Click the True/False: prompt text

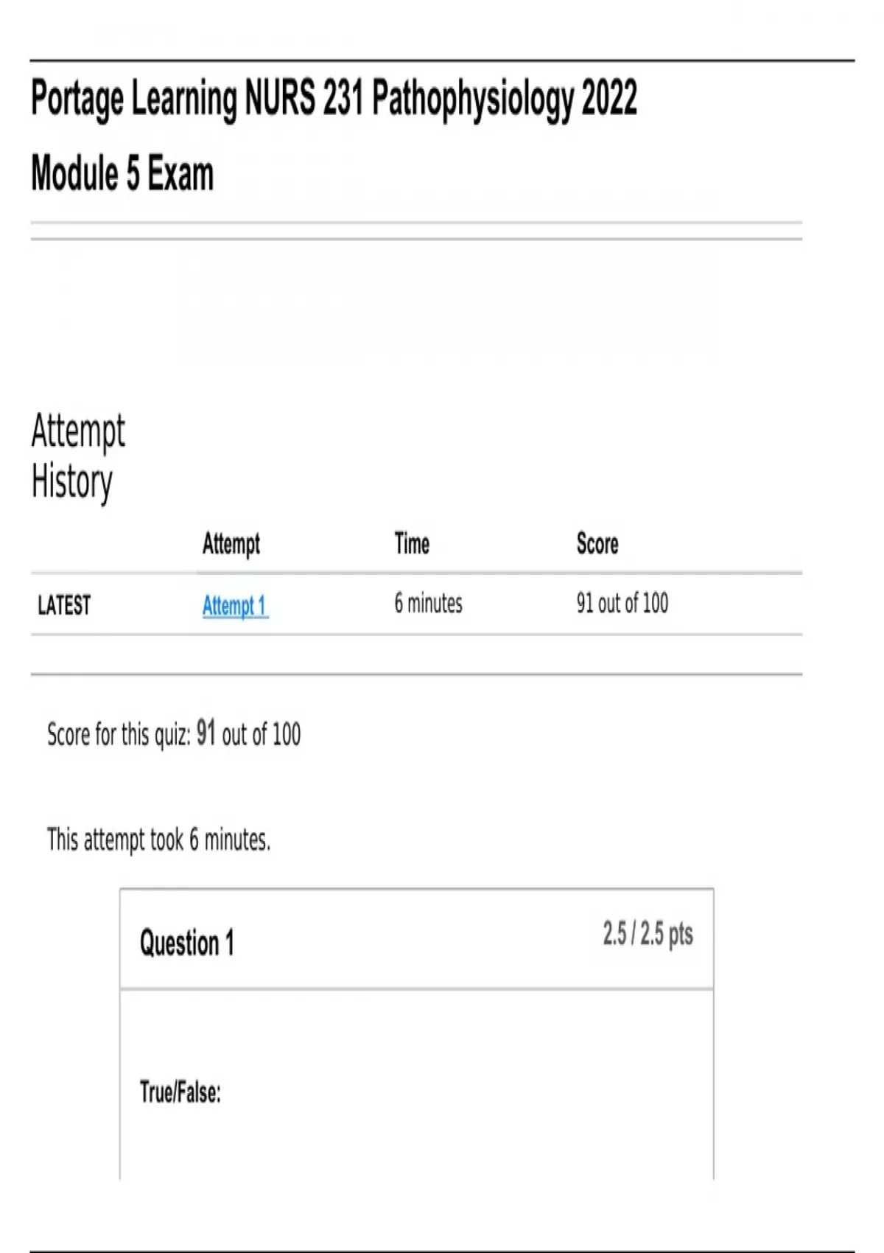pos(180,1092)
